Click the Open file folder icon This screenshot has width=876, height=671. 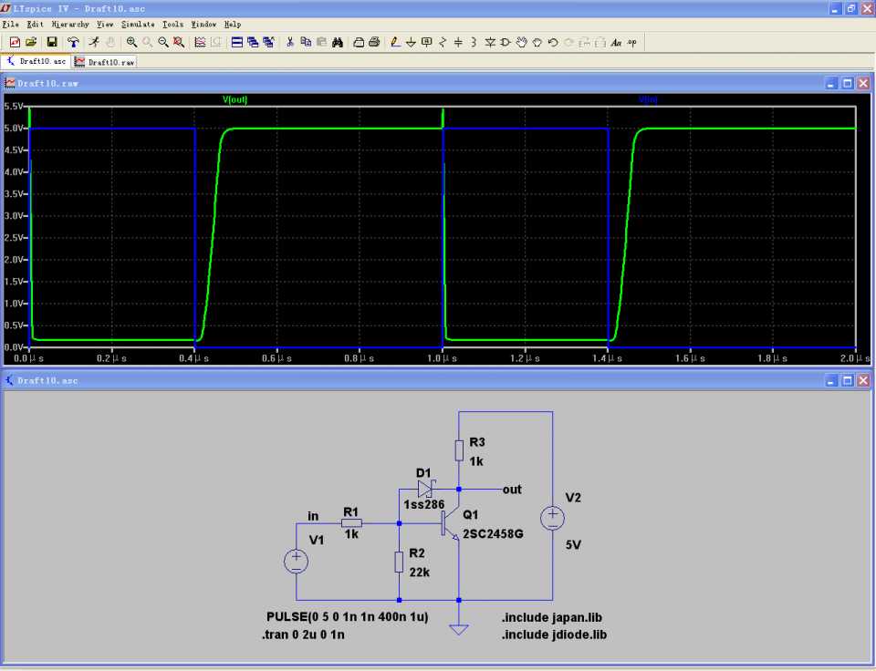pos(31,43)
